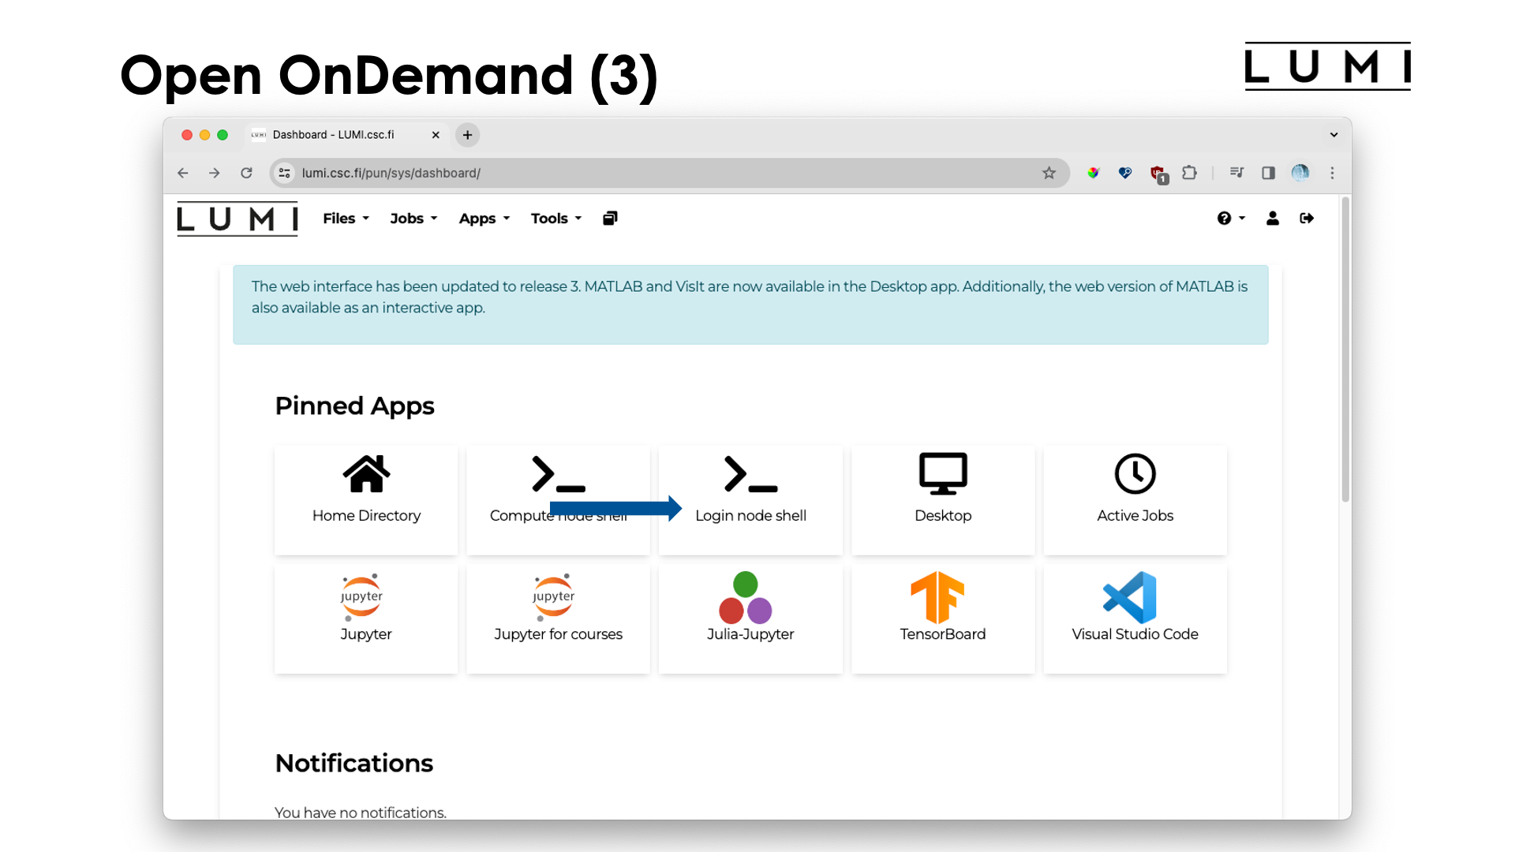
Task: Click the address bar URL field
Action: coord(669,173)
